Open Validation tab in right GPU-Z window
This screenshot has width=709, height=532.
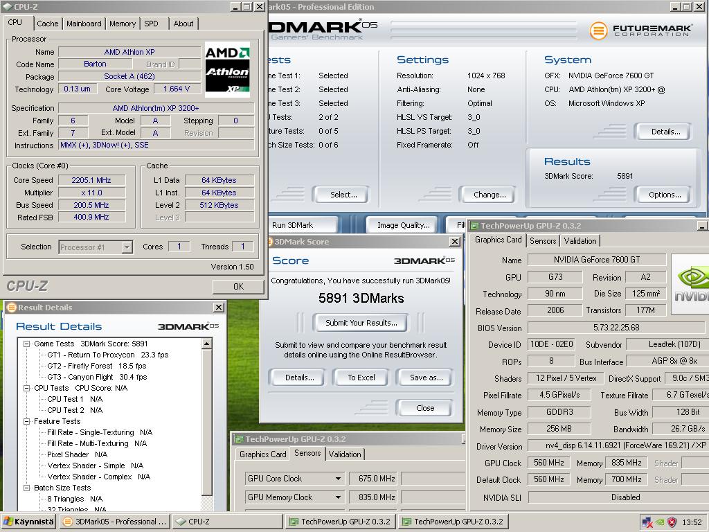coord(580,240)
